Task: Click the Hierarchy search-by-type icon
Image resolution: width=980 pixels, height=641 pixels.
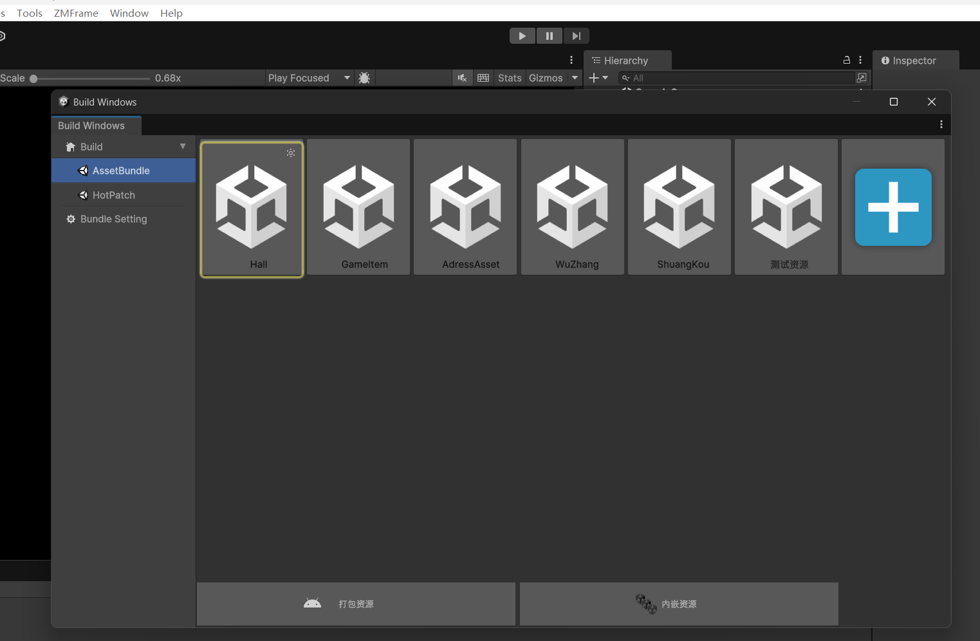Action: (862, 78)
